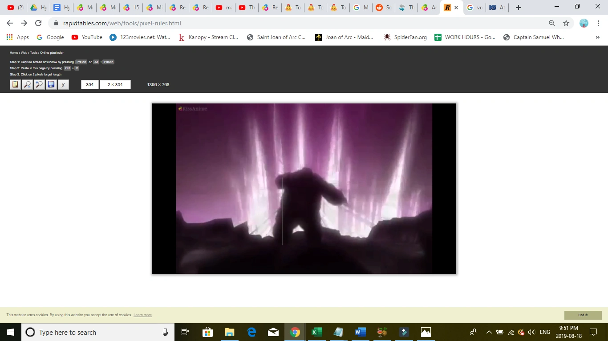Close the active RapidTables tab

pos(456,8)
